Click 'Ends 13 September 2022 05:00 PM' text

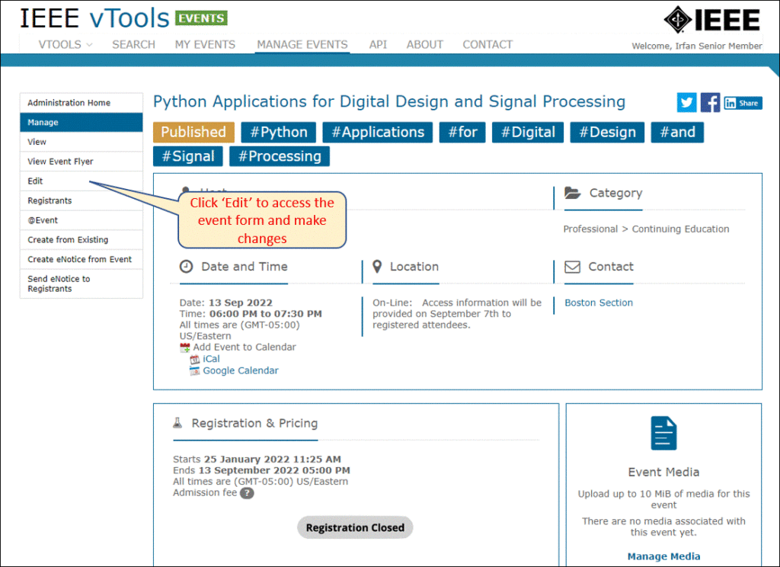262,470
